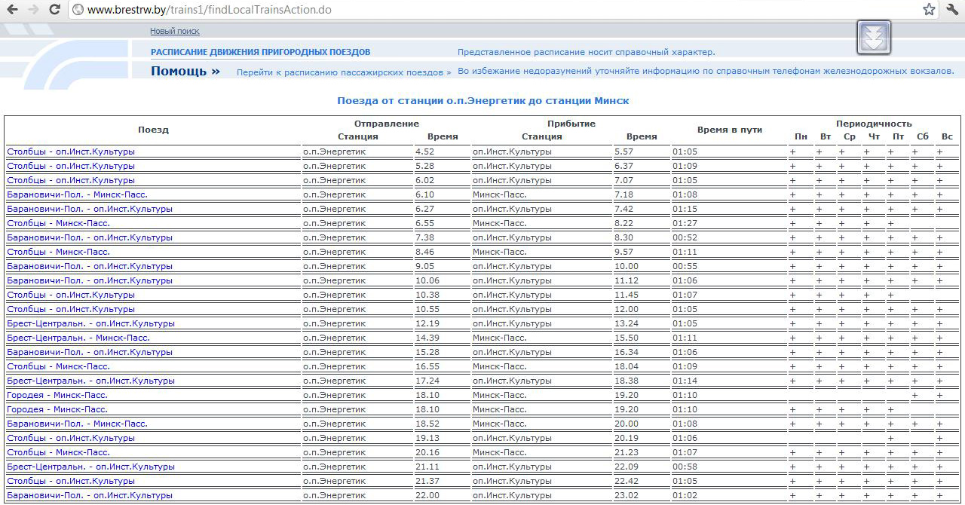This screenshot has height=505, width=965.
Task: Select the 20.16 departure time cell
Action: [x=441, y=452]
